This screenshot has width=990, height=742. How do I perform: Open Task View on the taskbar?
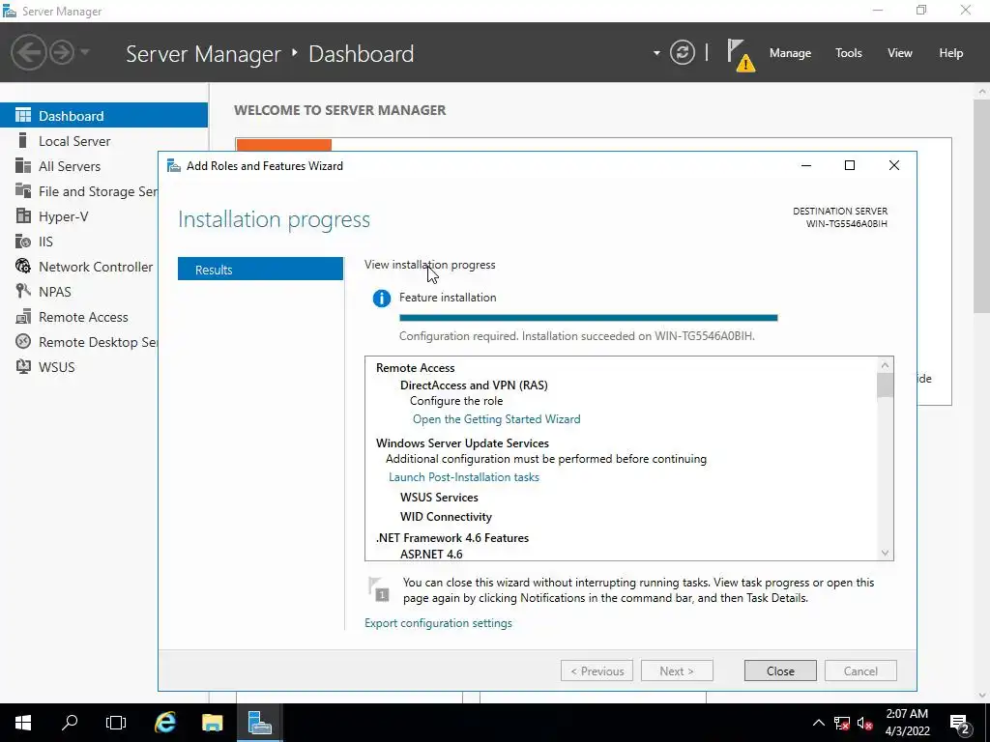[x=116, y=723]
